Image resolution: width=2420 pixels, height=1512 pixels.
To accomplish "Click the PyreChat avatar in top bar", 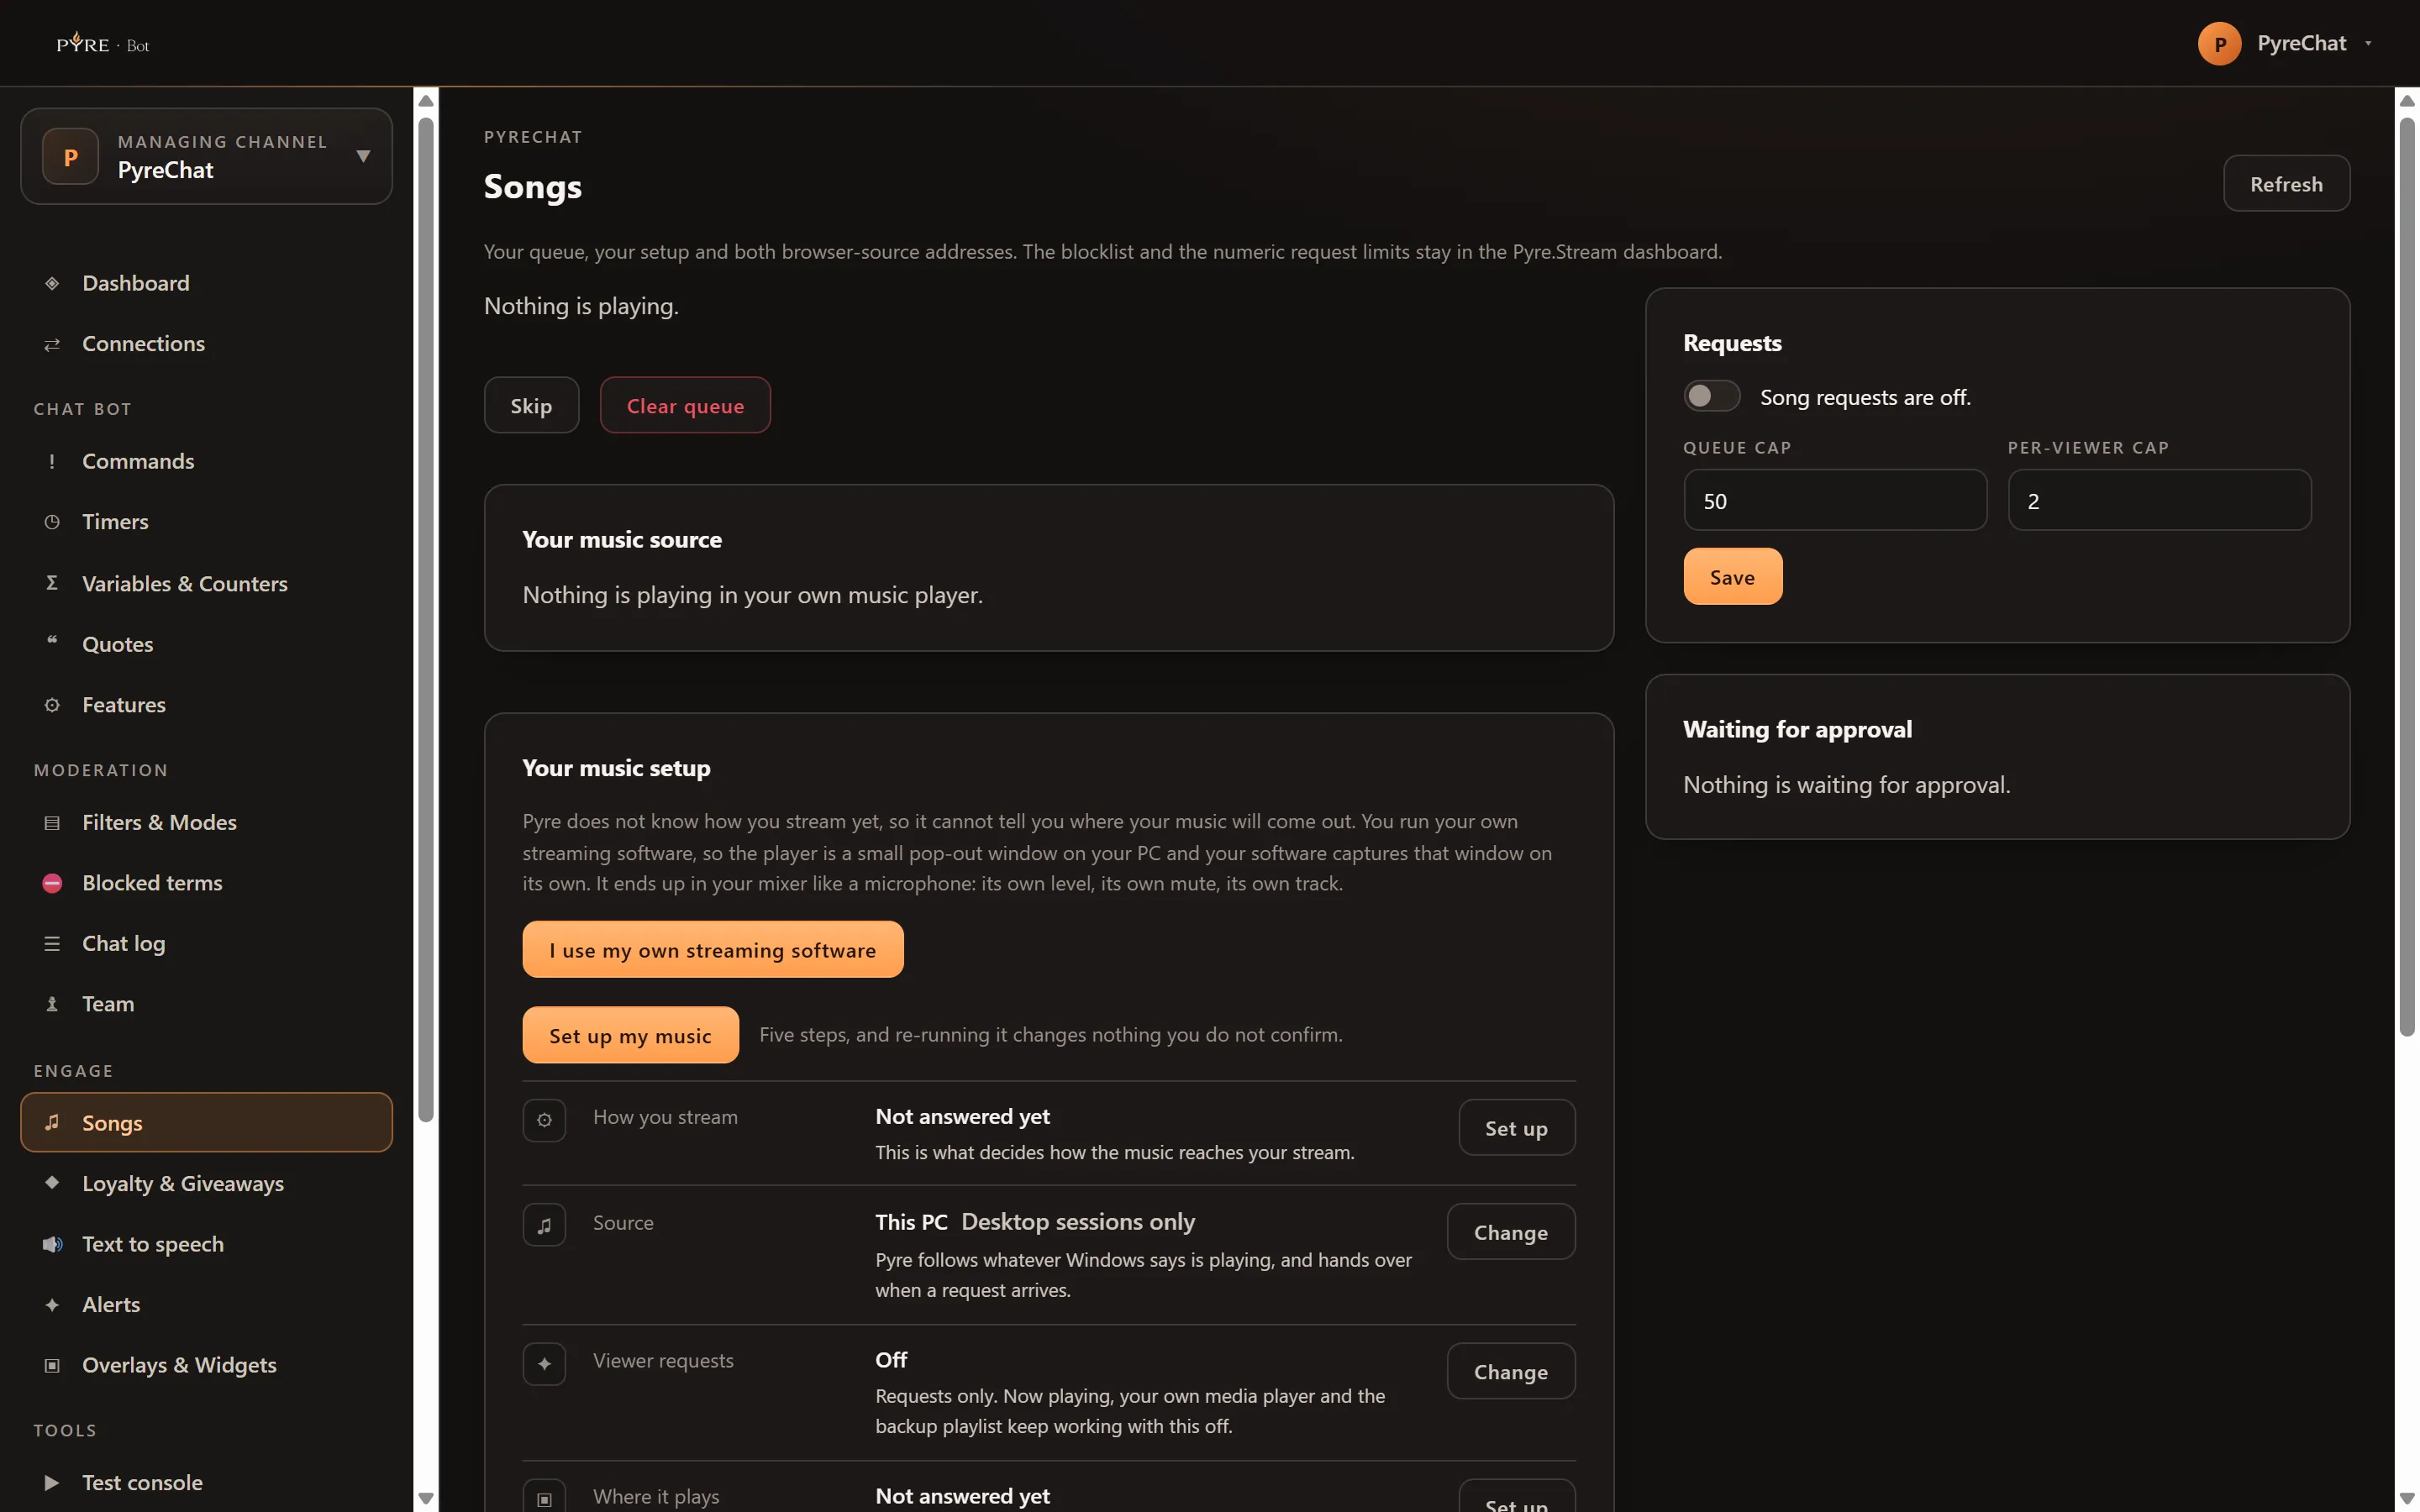I will tap(2219, 43).
